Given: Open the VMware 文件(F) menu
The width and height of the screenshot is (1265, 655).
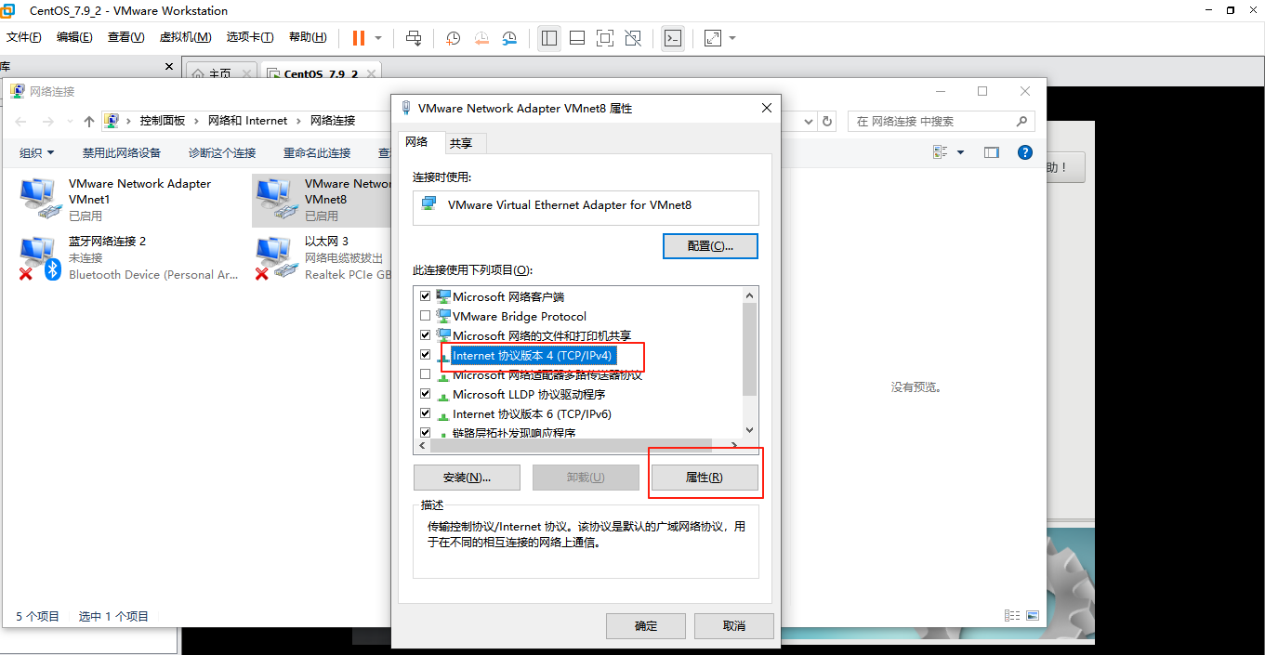Looking at the screenshot, I should [x=24, y=37].
